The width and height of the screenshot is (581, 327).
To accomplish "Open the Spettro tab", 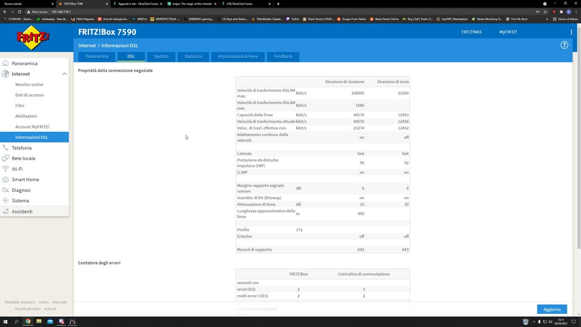I will [x=161, y=56].
